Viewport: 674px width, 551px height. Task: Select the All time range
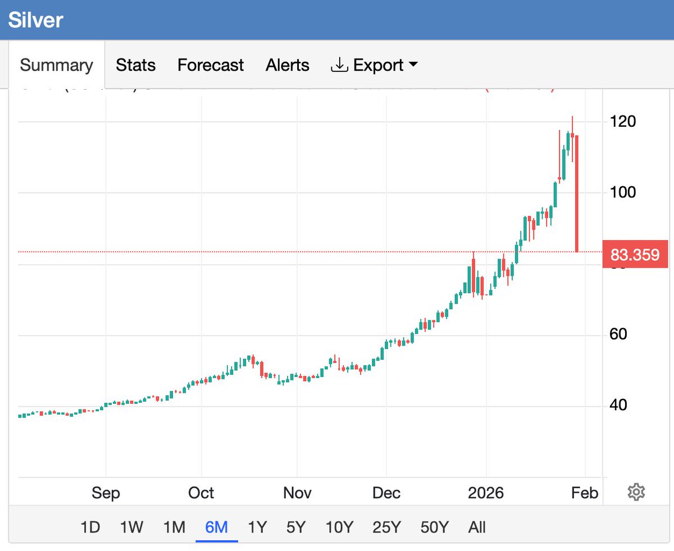pos(477,527)
